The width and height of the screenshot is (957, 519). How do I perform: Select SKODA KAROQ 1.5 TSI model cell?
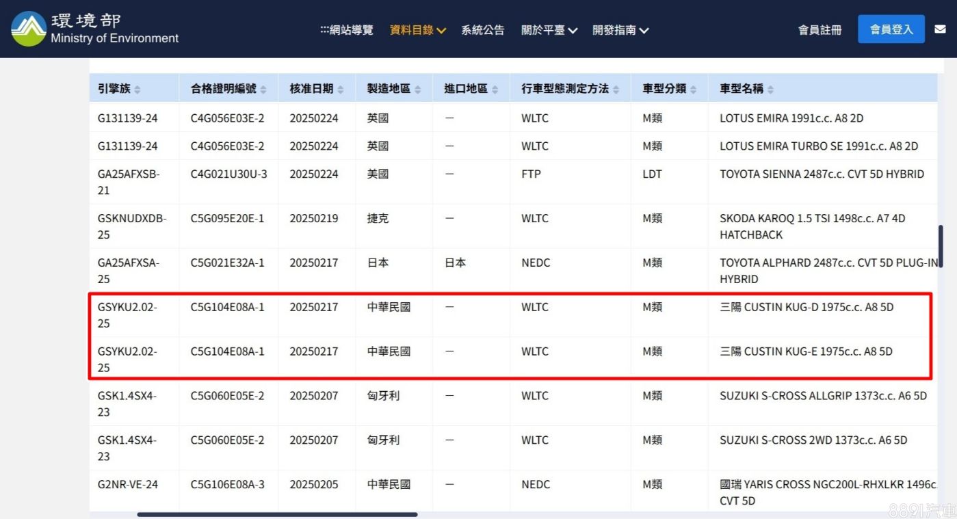pos(812,226)
